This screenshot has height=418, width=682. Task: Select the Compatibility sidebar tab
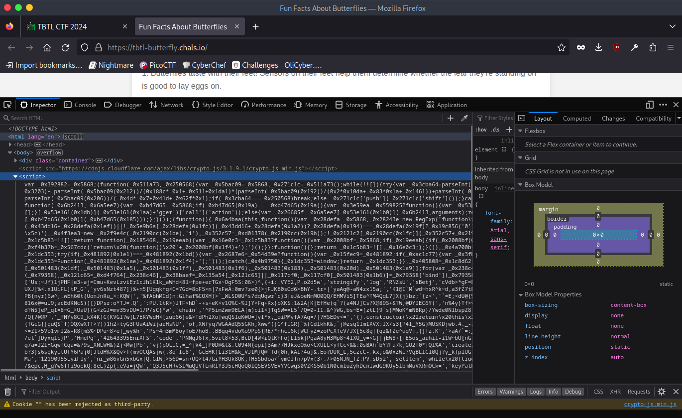(x=653, y=118)
